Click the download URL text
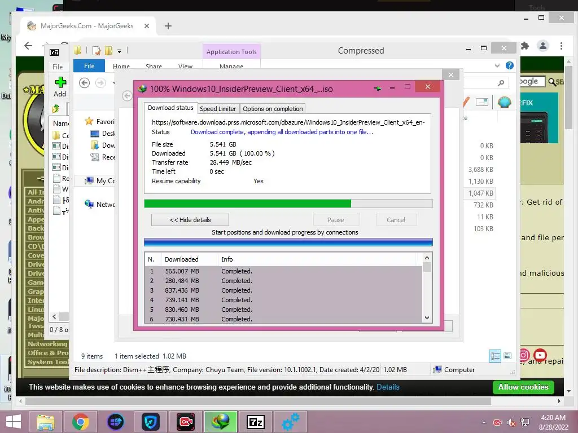The width and height of the screenshot is (578, 433). [288, 122]
